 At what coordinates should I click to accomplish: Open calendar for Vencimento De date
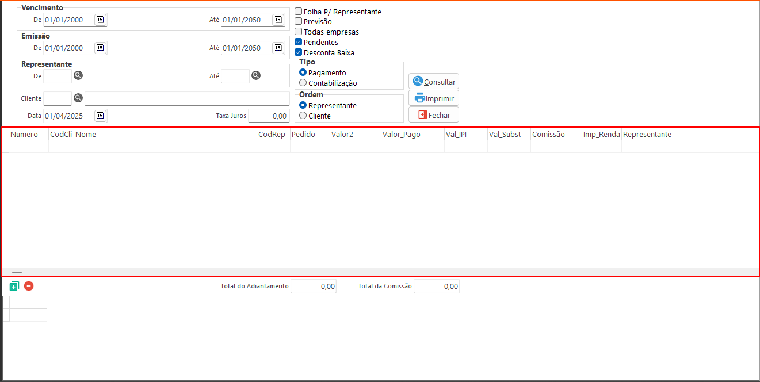tap(101, 20)
